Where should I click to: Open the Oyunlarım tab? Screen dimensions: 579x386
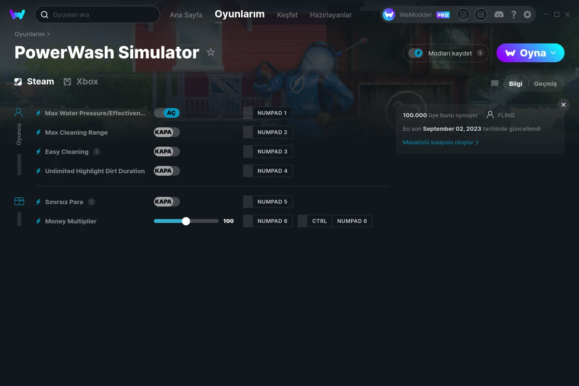240,14
